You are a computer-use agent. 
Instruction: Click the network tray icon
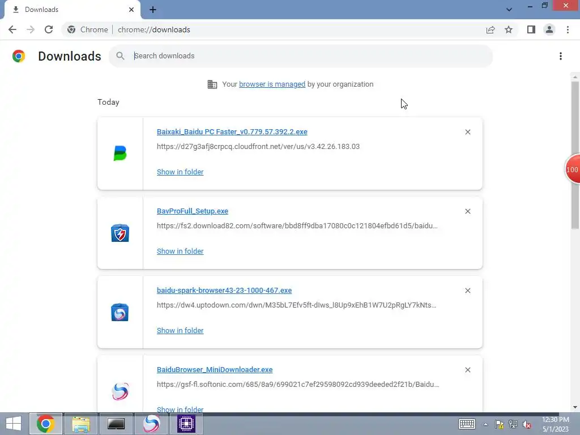point(513,424)
